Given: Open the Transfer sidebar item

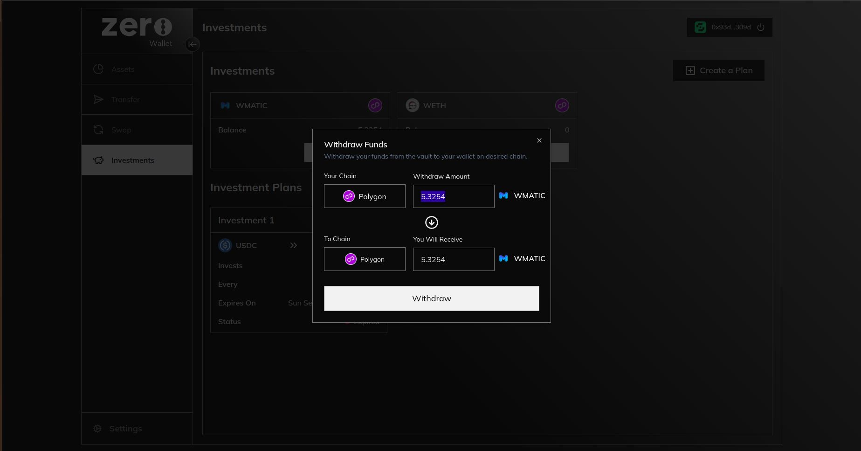Looking at the screenshot, I should point(137,99).
